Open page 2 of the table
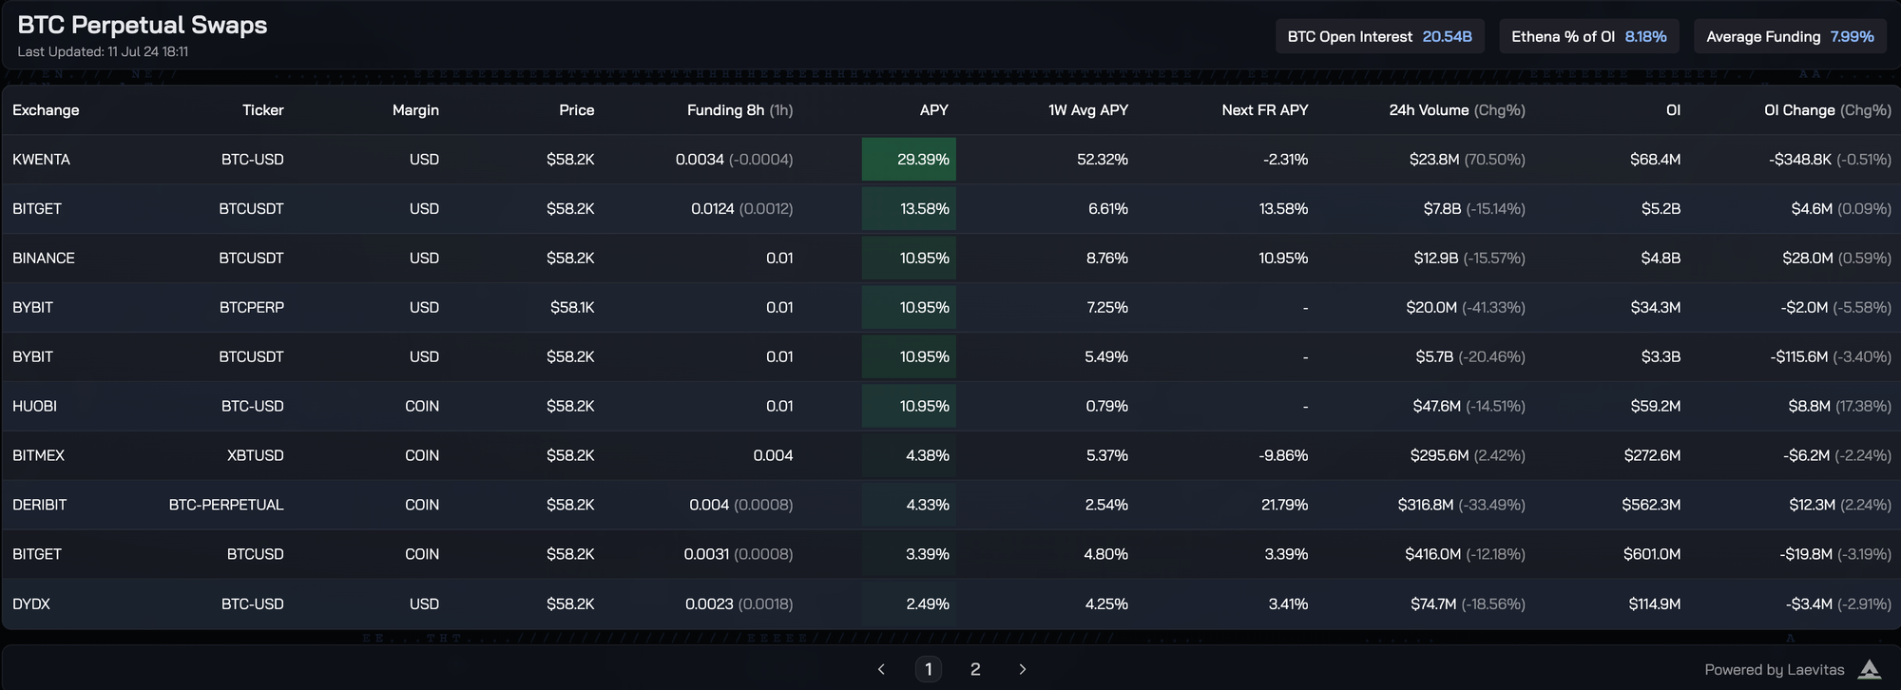Image resolution: width=1901 pixels, height=690 pixels. [974, 669]
